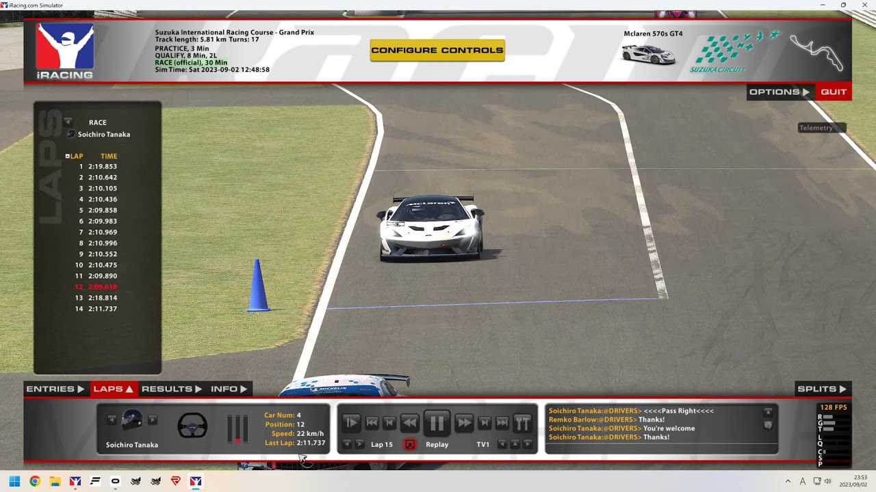Collapse the LAPS tab
This screenshot has width=876, height=492.
114,389
